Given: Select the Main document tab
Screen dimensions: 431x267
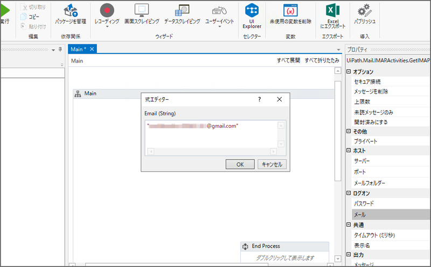Looking at the screenshot, I should (78, 49).
